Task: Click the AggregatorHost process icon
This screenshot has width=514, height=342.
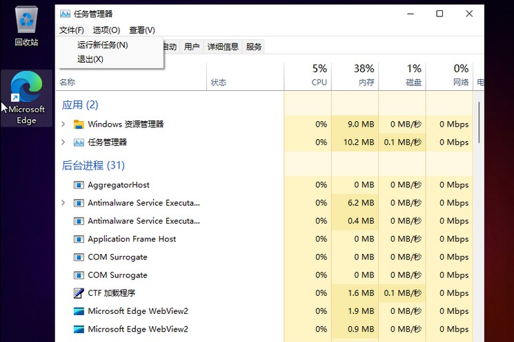Action: [79, 185]
